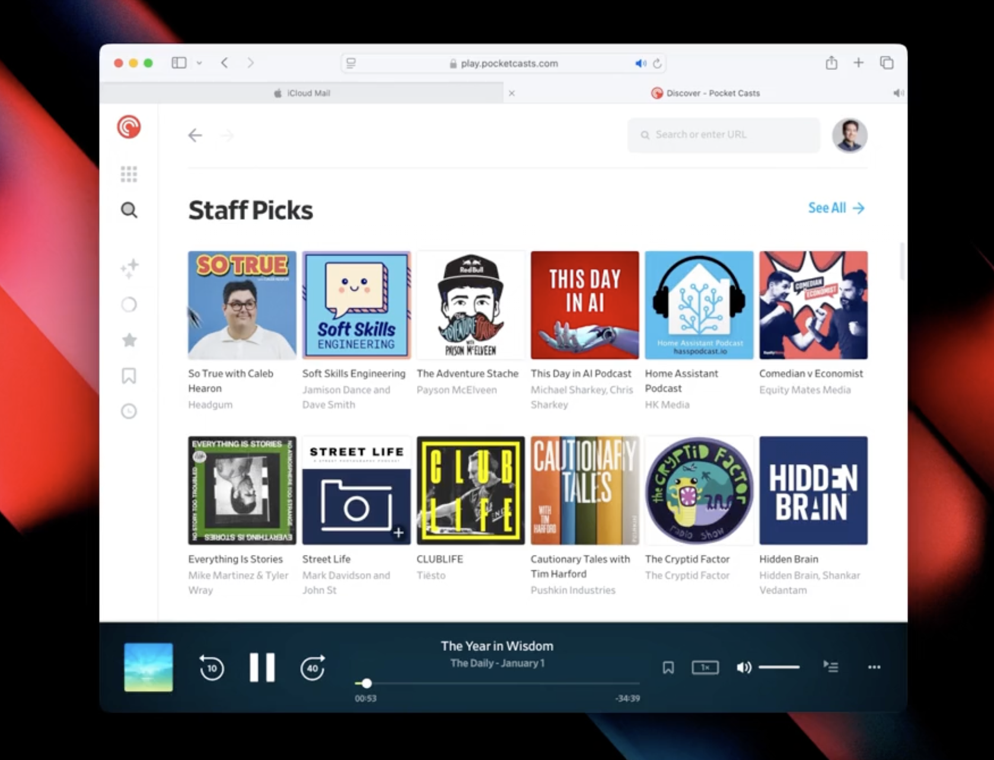The height and width of the screenshot is (760, 994).
Task: Mute the player volume
Action: [x=743, y=667]
